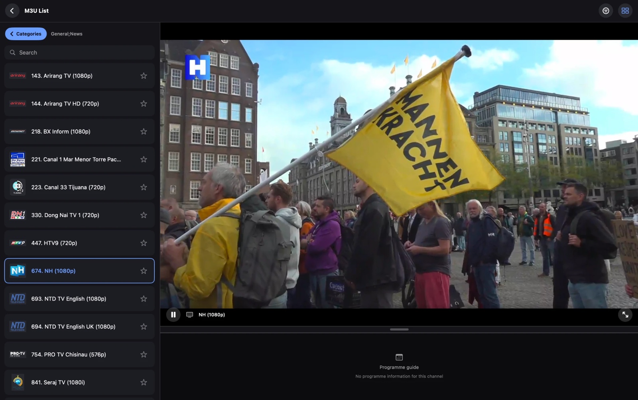Image resolution: width=638 pixels, height=400 pixels.
Task: Select 221. Canal 1 Mar Menor channel
Action: [x=79, y=159]
